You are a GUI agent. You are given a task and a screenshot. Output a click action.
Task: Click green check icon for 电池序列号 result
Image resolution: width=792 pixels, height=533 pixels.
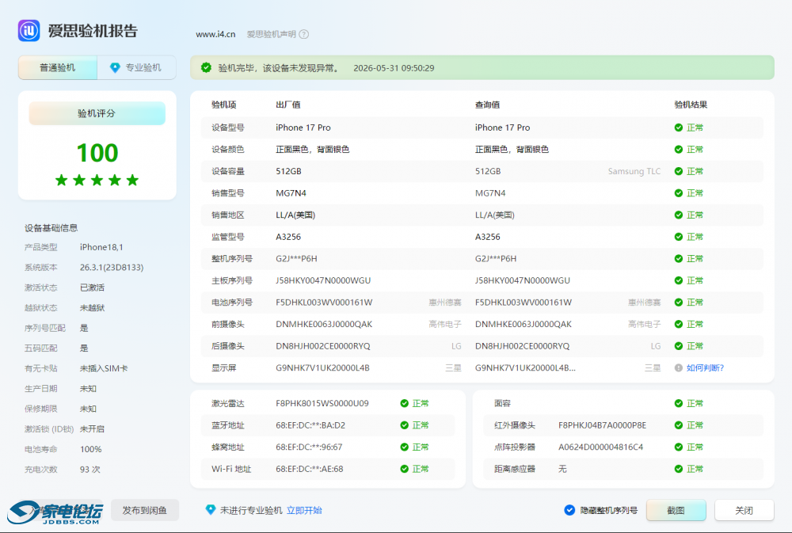pyautogui.click(x=679, y=302)
